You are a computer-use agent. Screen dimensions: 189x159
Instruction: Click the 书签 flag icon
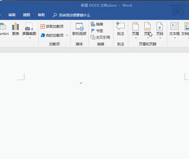tap(93, 31)
